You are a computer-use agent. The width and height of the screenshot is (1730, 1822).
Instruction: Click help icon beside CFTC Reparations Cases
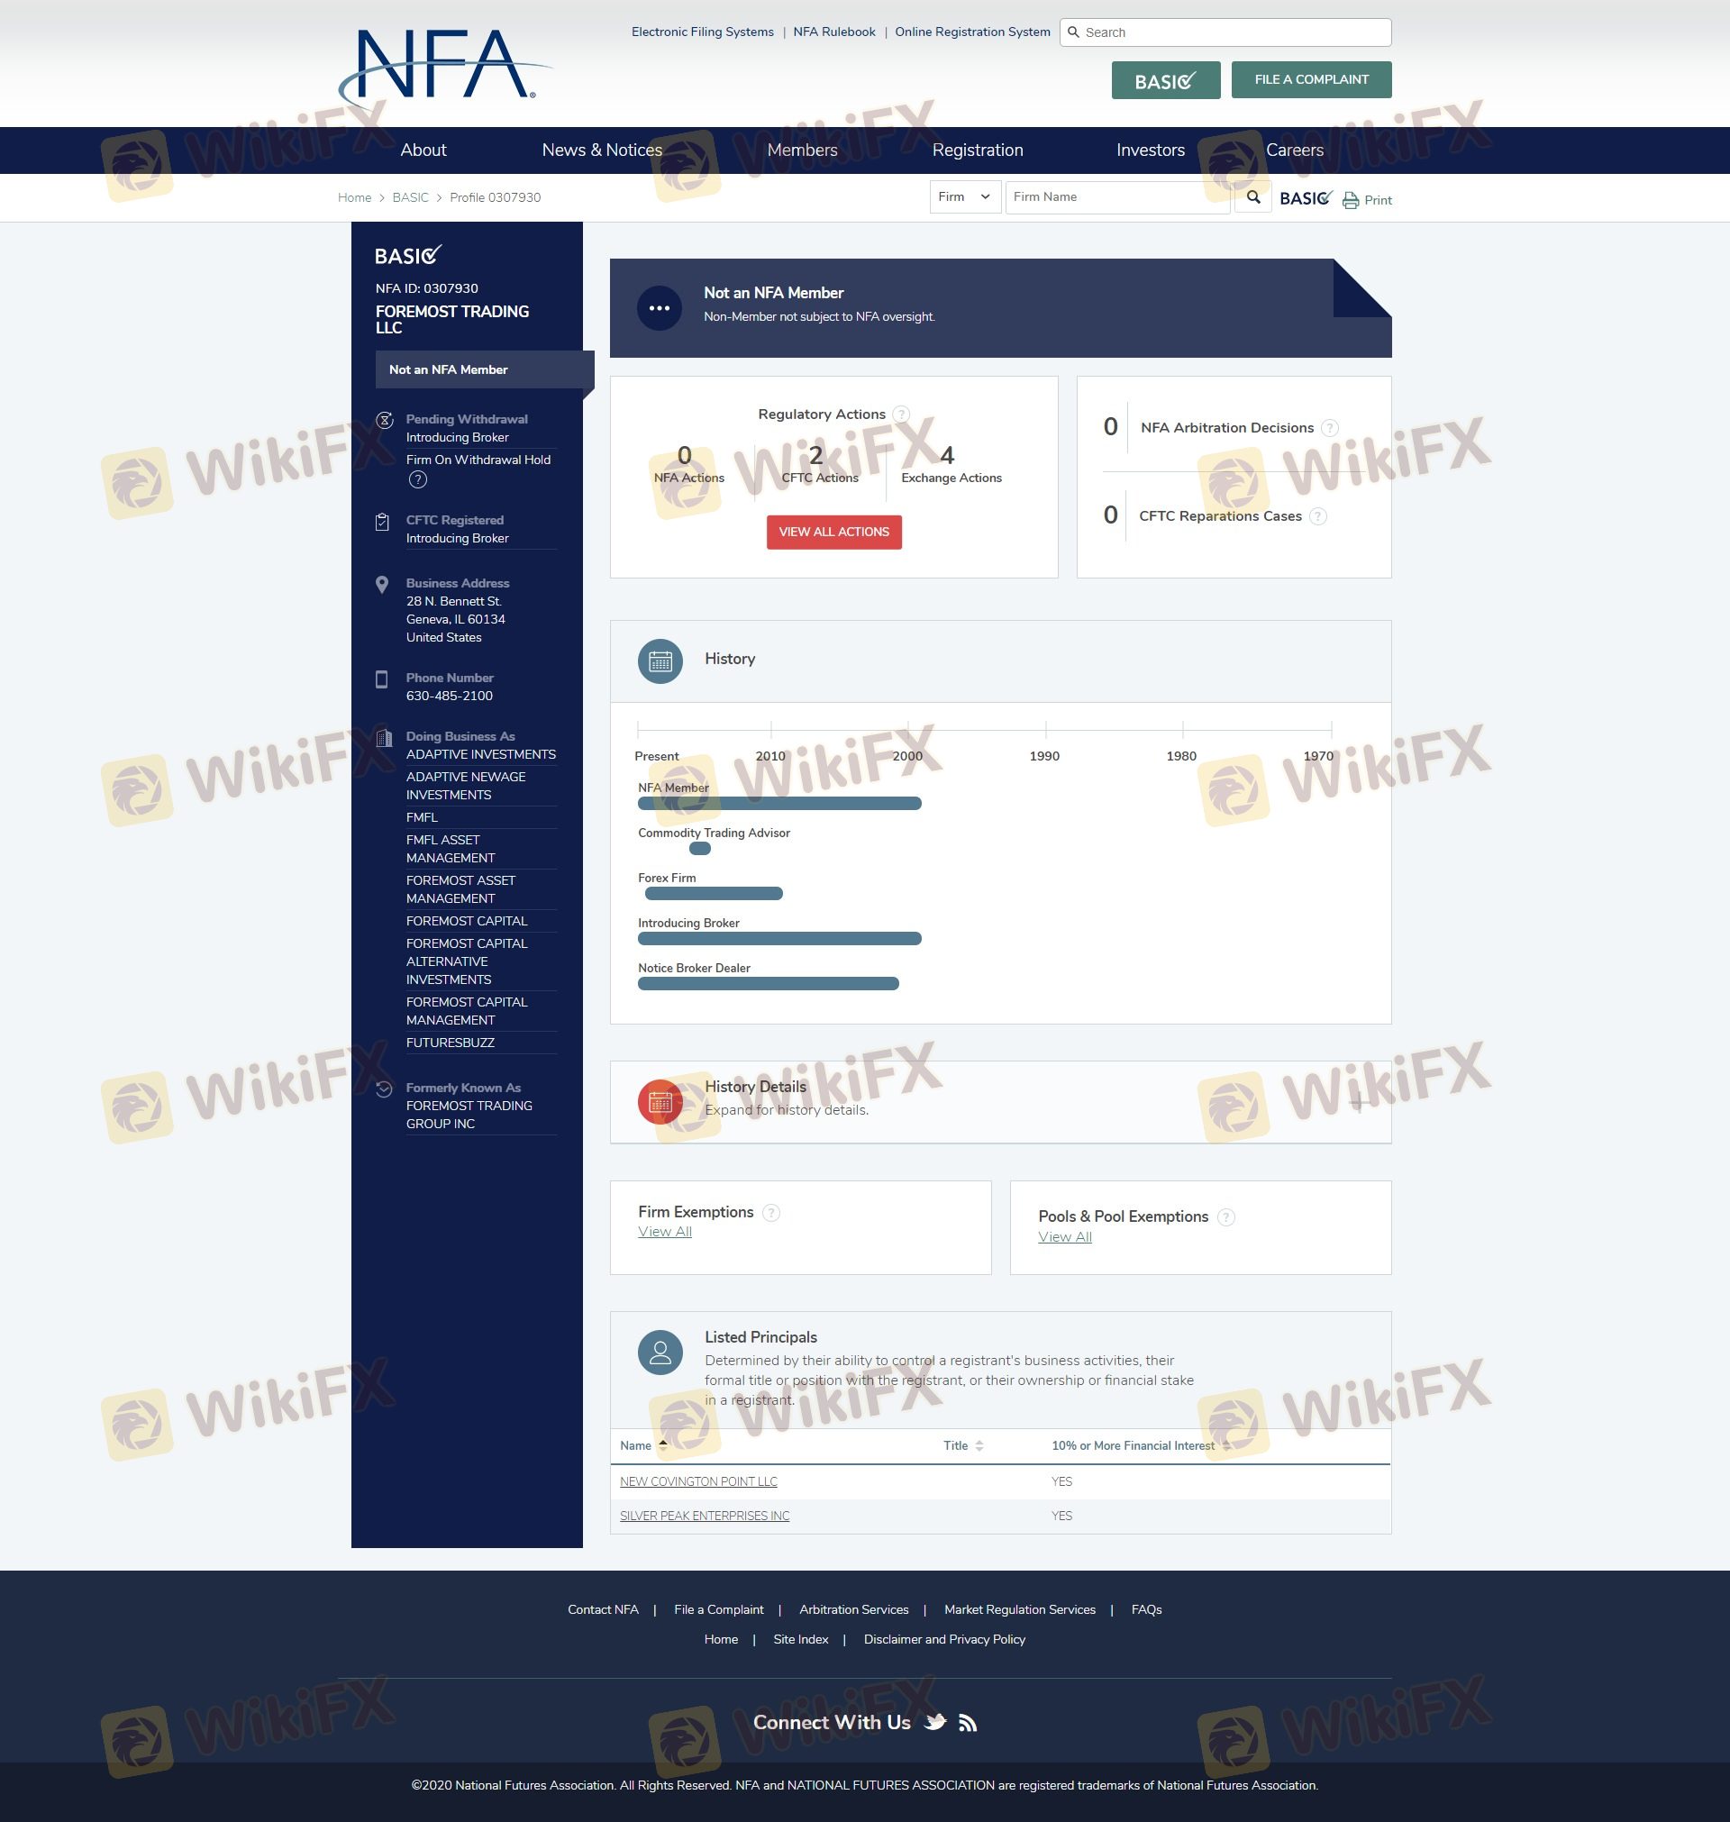1318,516
